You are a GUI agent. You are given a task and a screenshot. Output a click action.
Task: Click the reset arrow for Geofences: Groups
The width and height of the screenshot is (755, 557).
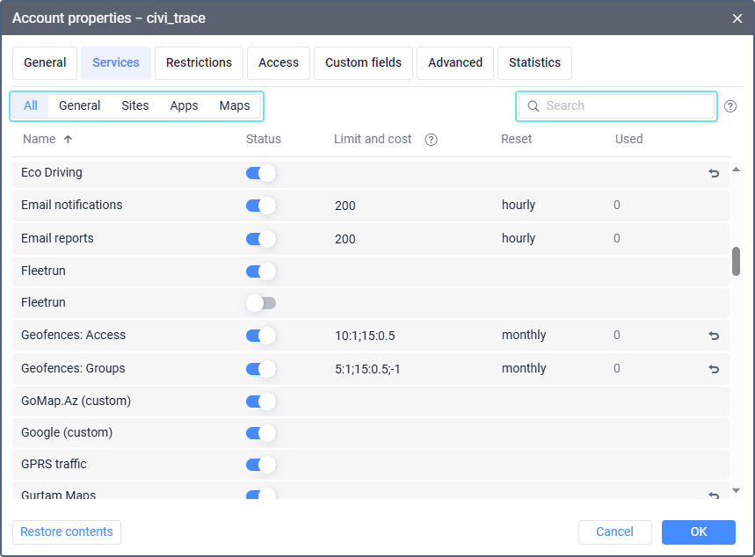[714, 369]
